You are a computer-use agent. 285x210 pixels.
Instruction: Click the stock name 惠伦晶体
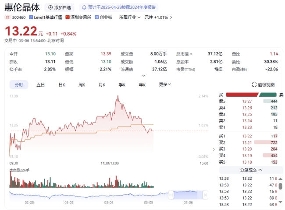coord(22,7)
